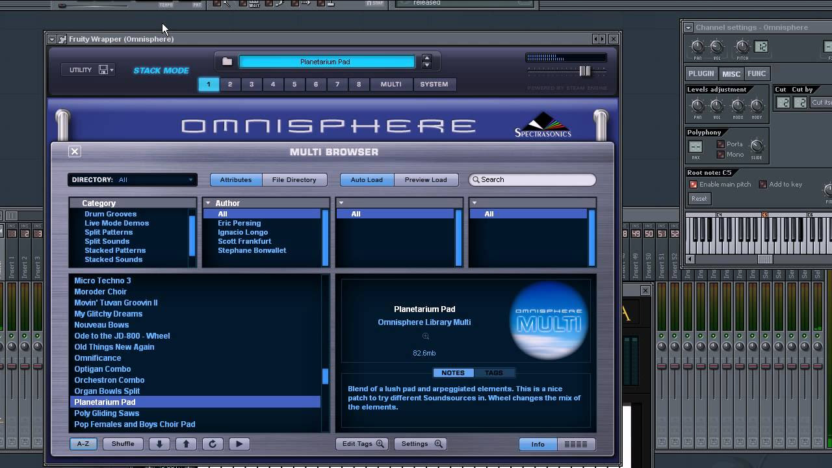This screenshot has height=468, width=832.
Task: Click the down-arrow load-next-patch icon
Action: click(x=159, y=444)
